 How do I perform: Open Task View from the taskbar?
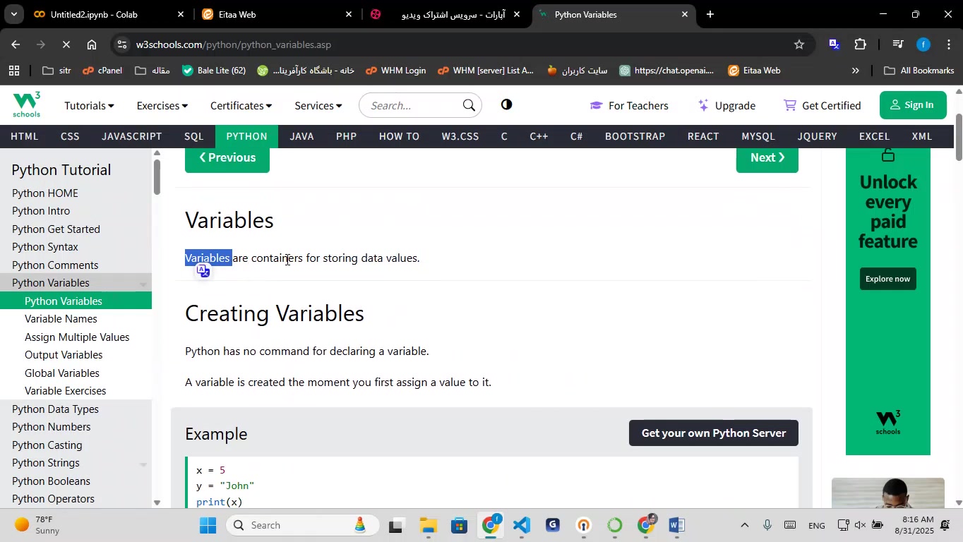pyautogui.click(x=397, y=525)
